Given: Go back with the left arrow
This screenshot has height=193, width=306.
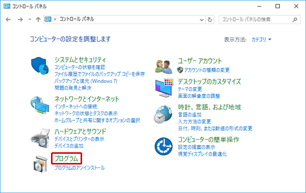Looking at the screenshot, I should pos(8,19).
